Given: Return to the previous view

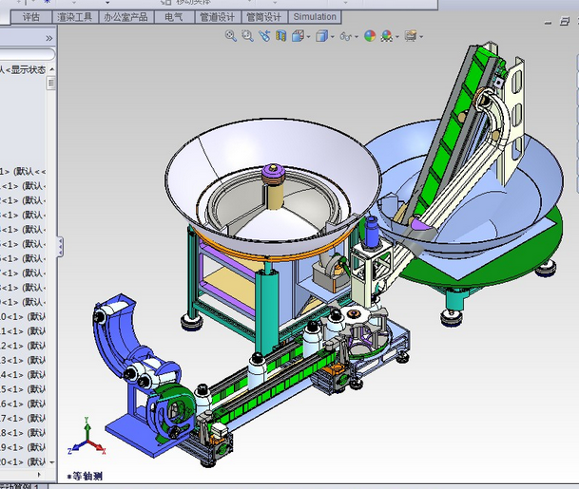Looking at the screenshot, I should coord(264,36).
